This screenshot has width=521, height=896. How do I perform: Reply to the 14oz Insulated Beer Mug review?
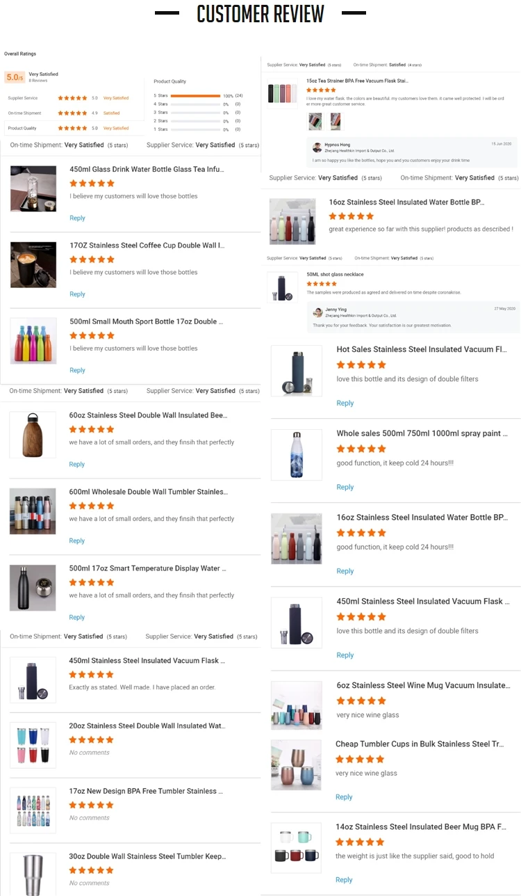click(344, 880)
